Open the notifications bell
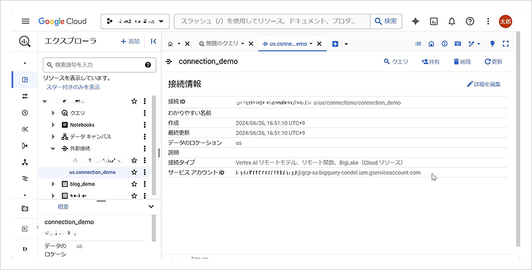This screenshot has width=532, height=270. (x=452, y=21)
